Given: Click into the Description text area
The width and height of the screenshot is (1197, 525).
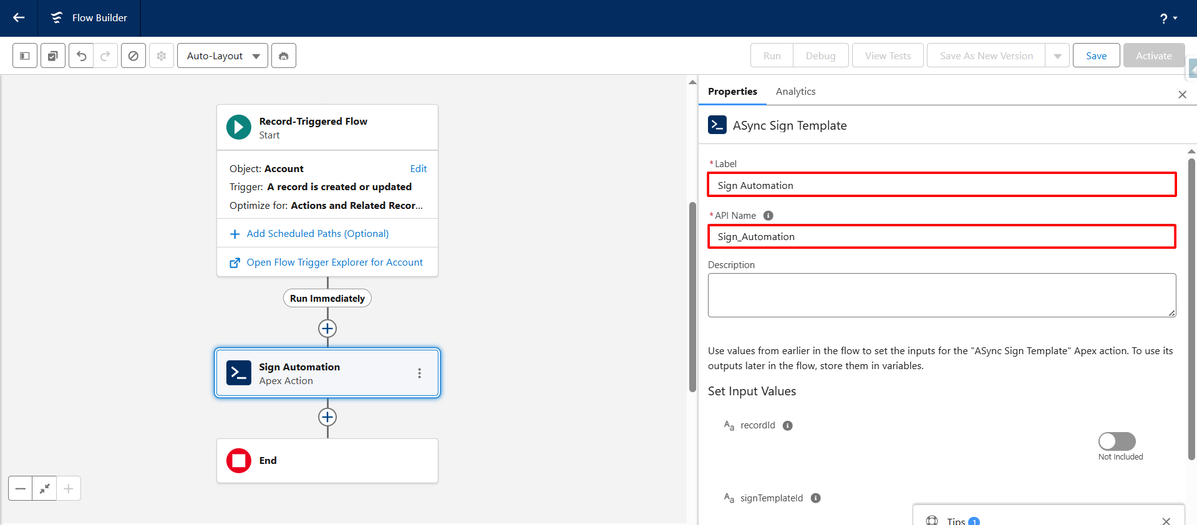Looking at the screenshot, I should [941, 295].
